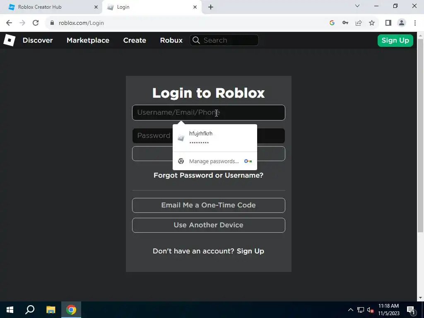Open the Discover page
Screen dimensions: 424x318
pos(38,40)
